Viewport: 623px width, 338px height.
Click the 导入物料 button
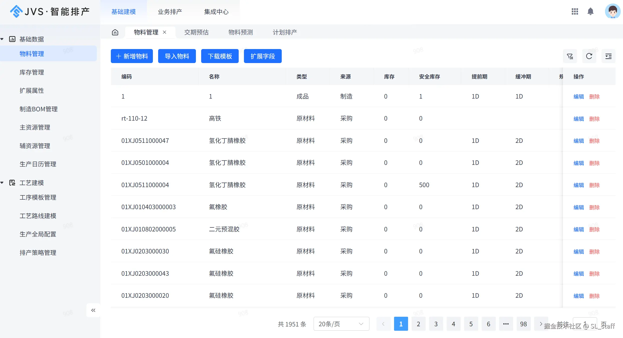(x=177, y=56)
